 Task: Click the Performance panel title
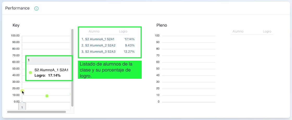(x=17, y=8)
